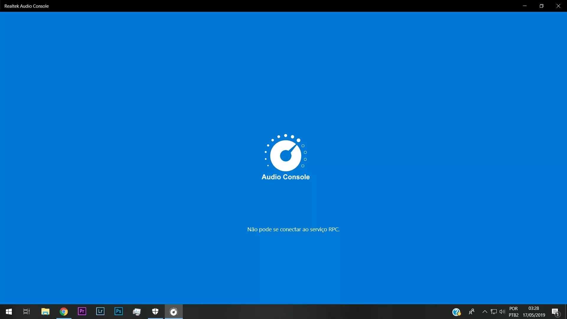The image size is (567, 319).
Task: Launch File Explorer from the taskbar
Action: coord(45,312)
